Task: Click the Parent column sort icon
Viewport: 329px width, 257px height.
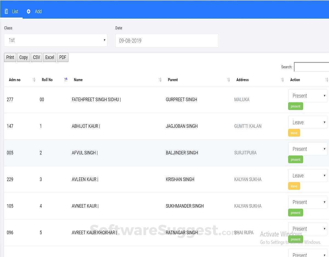Action: (x=228, y=80)
